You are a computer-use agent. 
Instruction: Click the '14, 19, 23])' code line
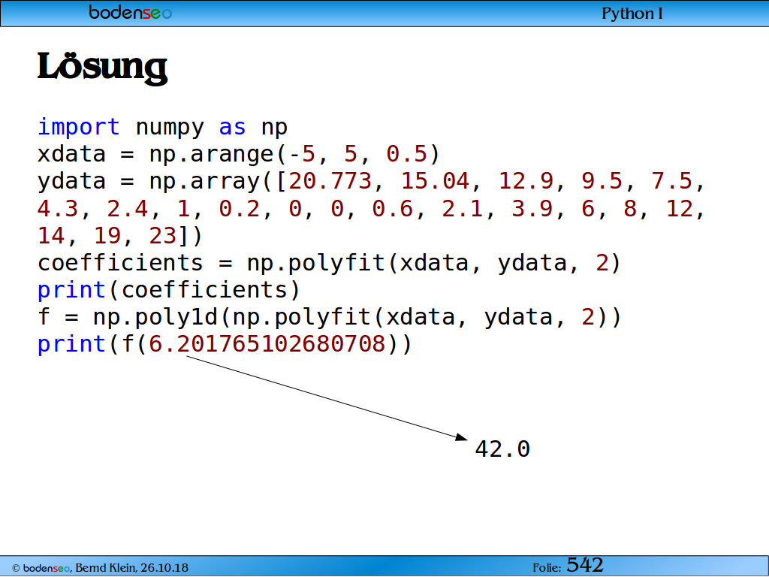tap(119, 236)
